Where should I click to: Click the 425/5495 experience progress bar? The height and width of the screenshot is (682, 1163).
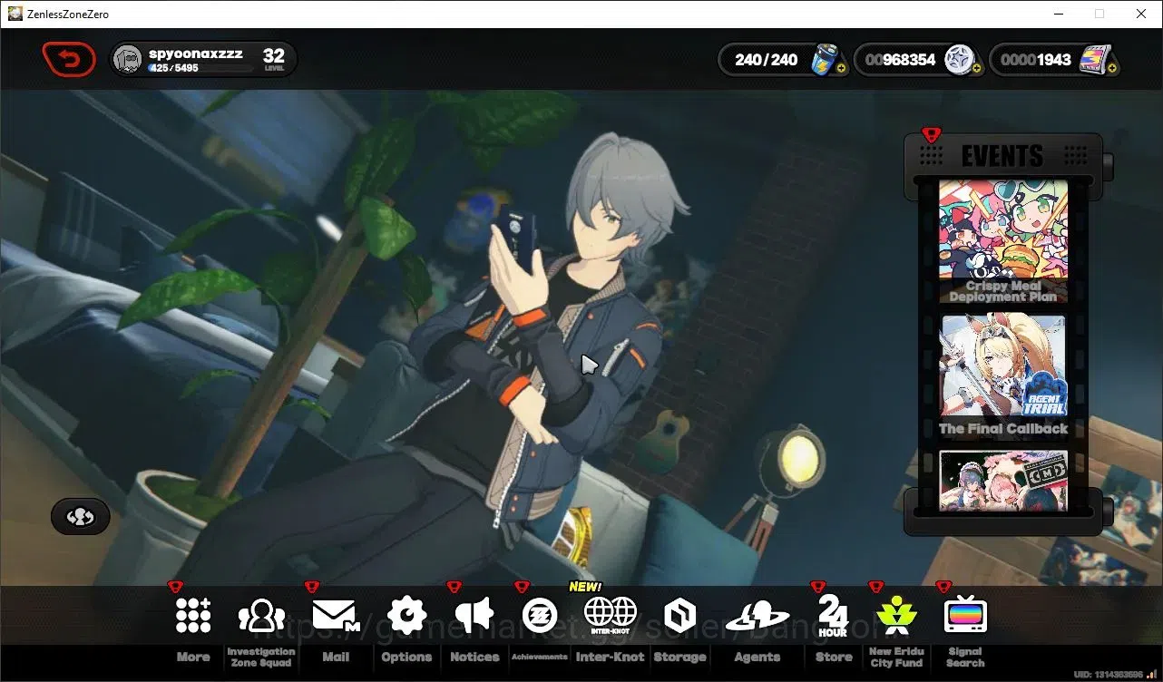tap(200, 68)
